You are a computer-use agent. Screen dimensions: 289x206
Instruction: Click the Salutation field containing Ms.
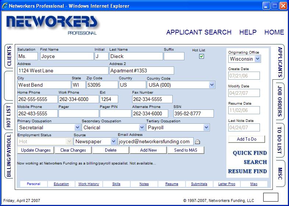pyautogui.click(x=28, y=56)
